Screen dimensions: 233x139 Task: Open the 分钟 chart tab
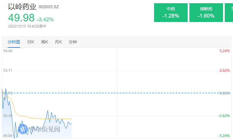(x=73, y=42)
